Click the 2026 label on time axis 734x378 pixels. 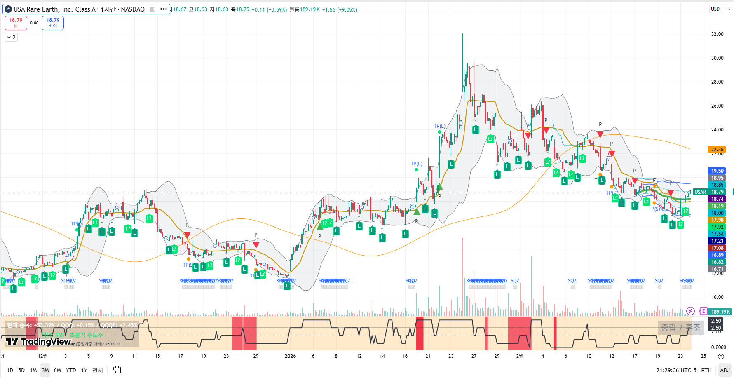(x=290, y=356)
